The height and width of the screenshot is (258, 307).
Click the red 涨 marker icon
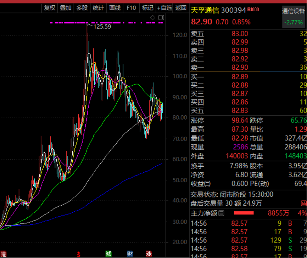[149, 254]
